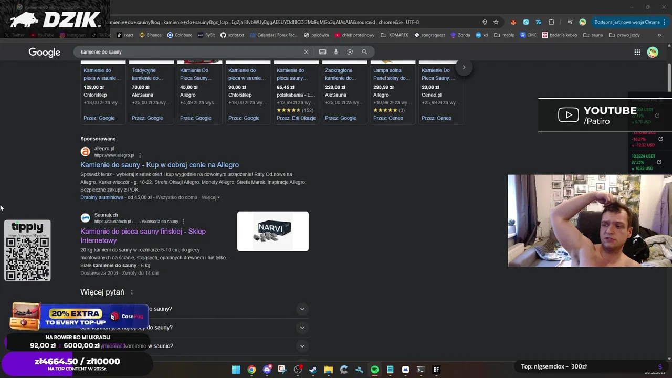Open File Explorer from the taskbar

[x=328, y=370]
